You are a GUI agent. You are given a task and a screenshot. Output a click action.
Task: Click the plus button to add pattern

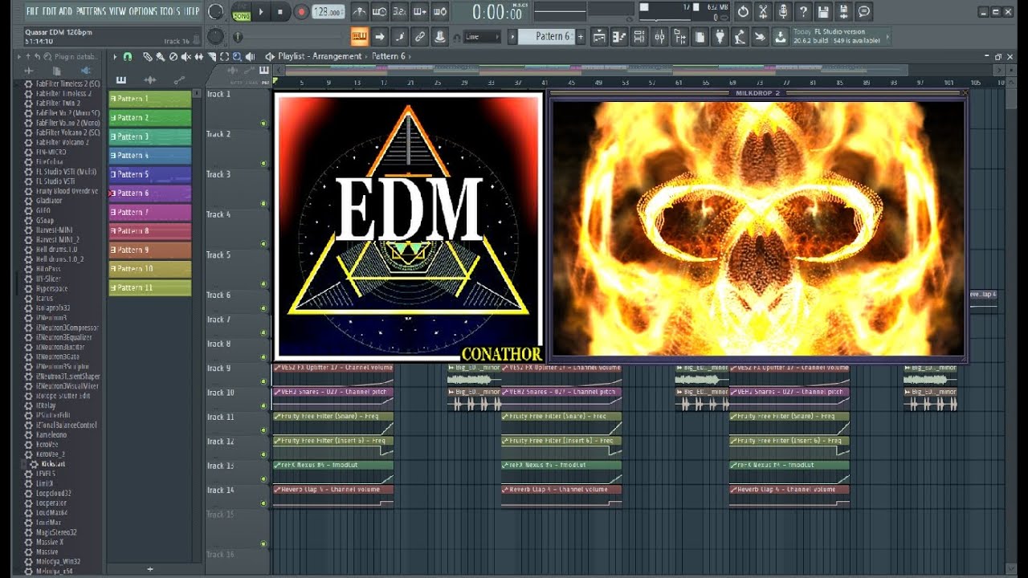point(581,36)
